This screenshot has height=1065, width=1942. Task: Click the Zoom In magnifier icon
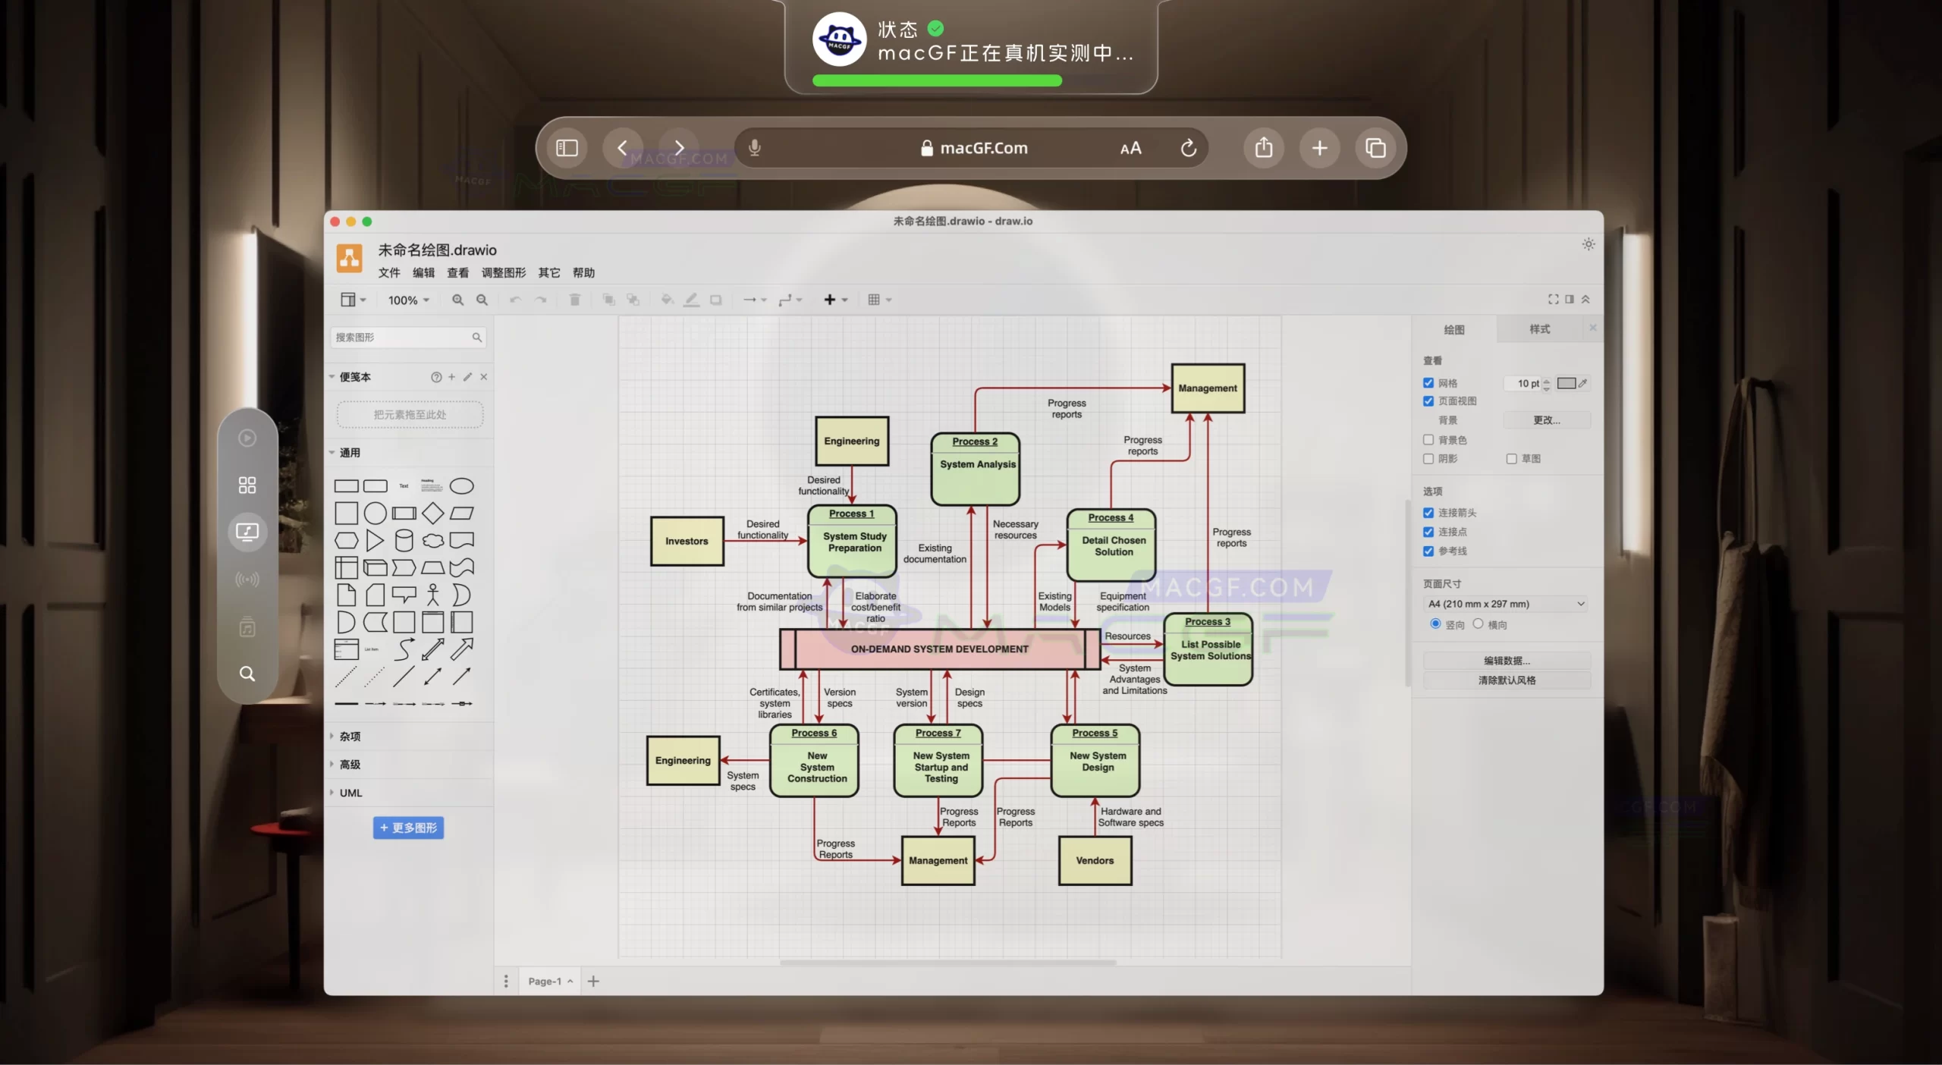click(x=457, y=300)
